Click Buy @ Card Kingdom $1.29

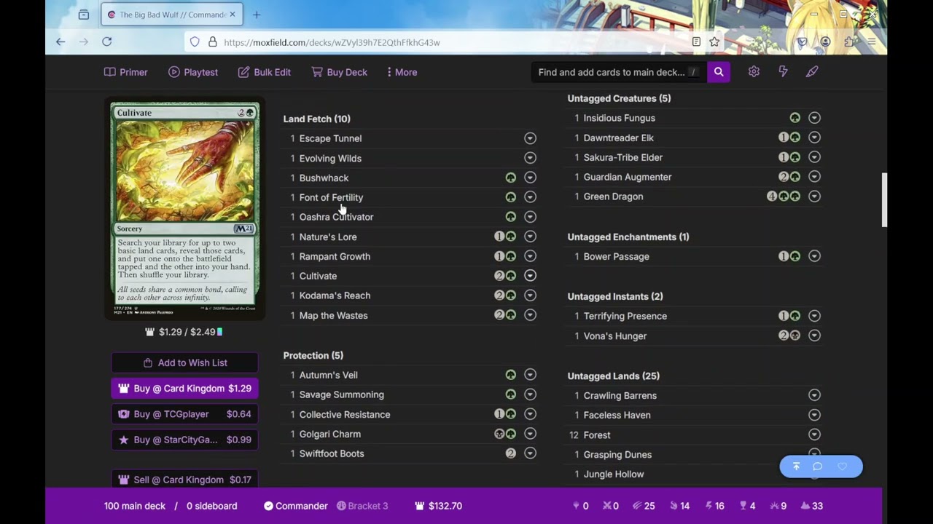coord(184,389)
